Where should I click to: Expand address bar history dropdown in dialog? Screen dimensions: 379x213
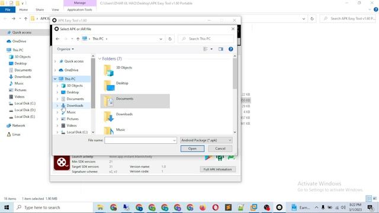(x=160, y=39)
